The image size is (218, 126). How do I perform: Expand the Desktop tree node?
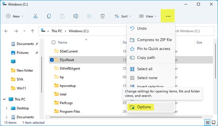pos(7,108)
